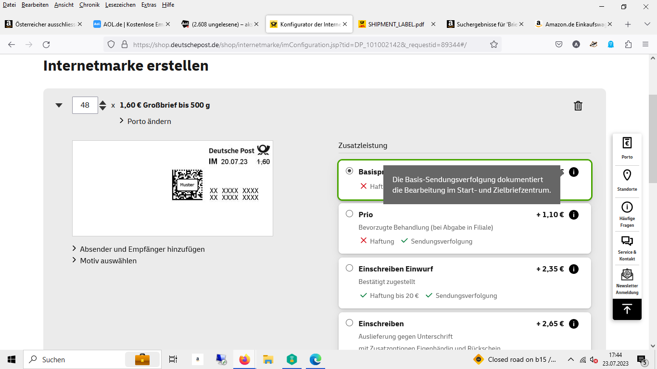The image size is (657, 369).
Task: Click the trash icon to delete the stamp
Action: pyautogui.click(x=578, y=106)
